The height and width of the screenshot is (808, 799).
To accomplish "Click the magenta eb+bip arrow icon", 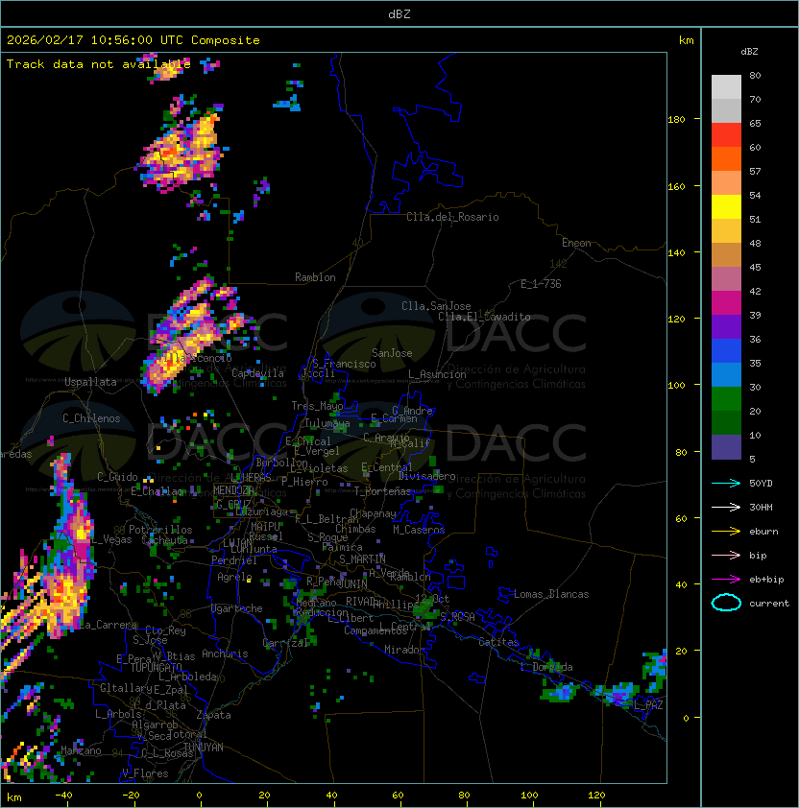I will click(726, 580).
